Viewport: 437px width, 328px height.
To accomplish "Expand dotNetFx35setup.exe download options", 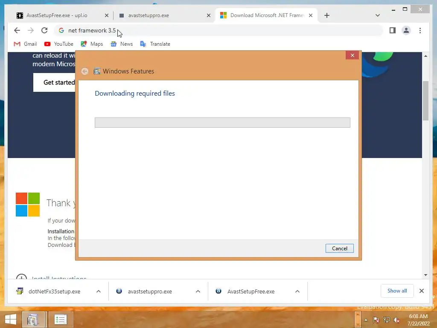I will pyautogui.click(x=99, y=291).
